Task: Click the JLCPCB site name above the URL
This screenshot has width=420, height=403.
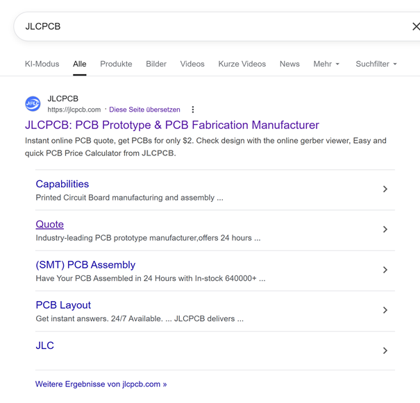Action: click(x=63, y=98)
